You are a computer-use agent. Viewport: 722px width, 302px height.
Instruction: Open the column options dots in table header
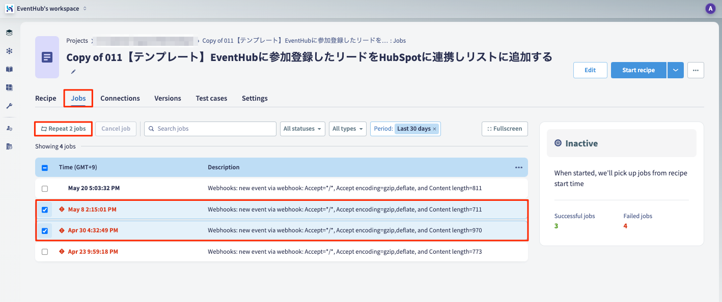(x=519, y=167)
